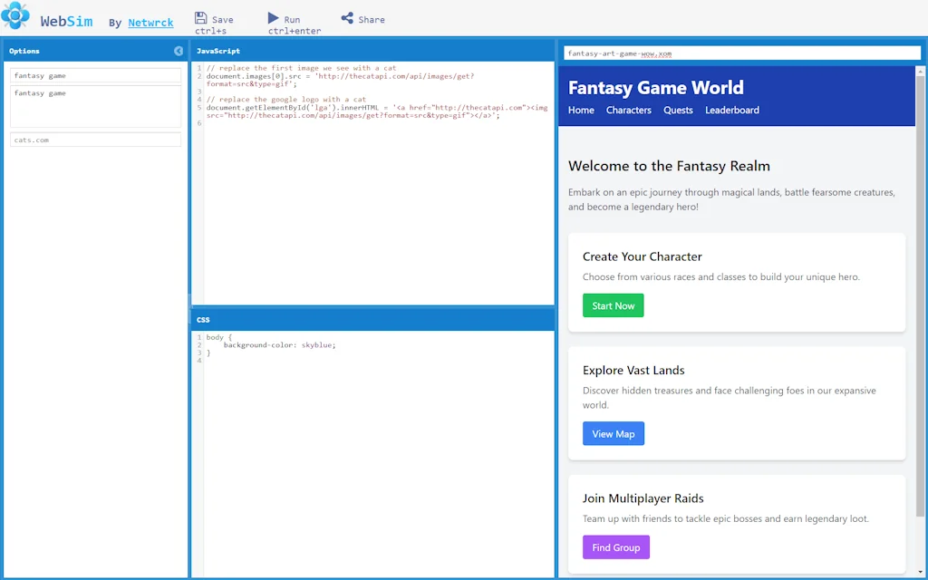Collapse the Options panel with the arrow icon
Viewport: 928px width, 580px height.
click(178, 51)
